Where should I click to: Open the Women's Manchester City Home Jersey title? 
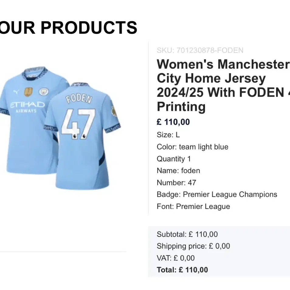(x=223, y=85)
